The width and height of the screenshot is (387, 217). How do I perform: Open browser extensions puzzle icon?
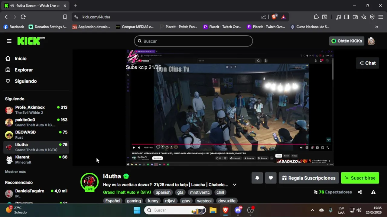(316, 17)
